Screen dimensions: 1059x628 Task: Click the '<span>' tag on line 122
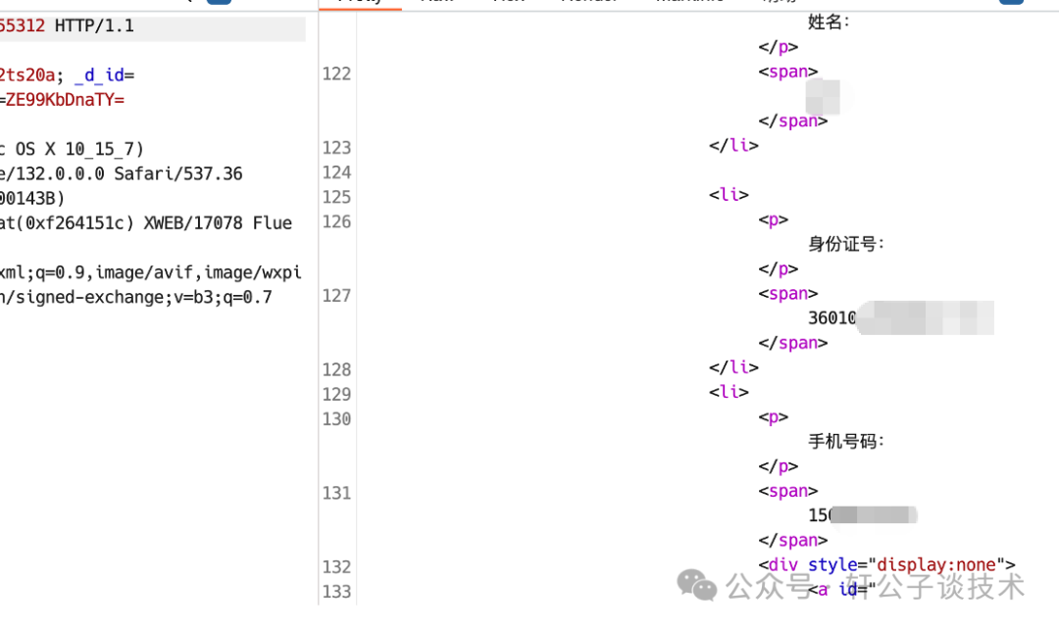coord(788,72)
